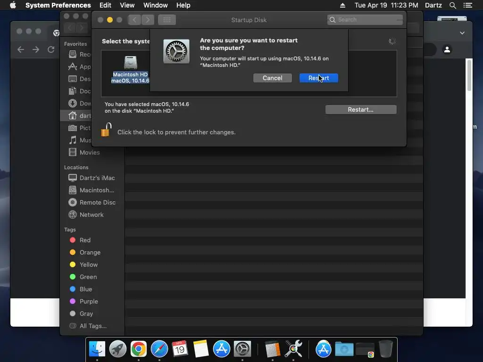Screen dimensions: 483x362
Task: Select Macintosh HD in Finder sidebar
Action: 92,190
